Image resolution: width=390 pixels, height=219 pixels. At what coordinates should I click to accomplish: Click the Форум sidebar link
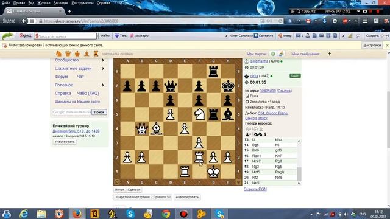click(x=61, y=77)
